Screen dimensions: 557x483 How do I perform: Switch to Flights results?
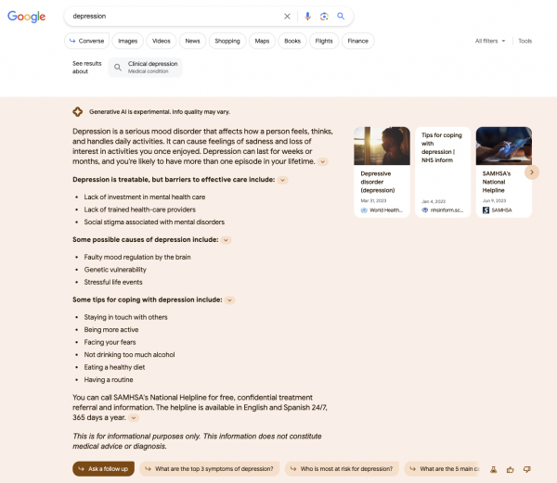point(324,41)
